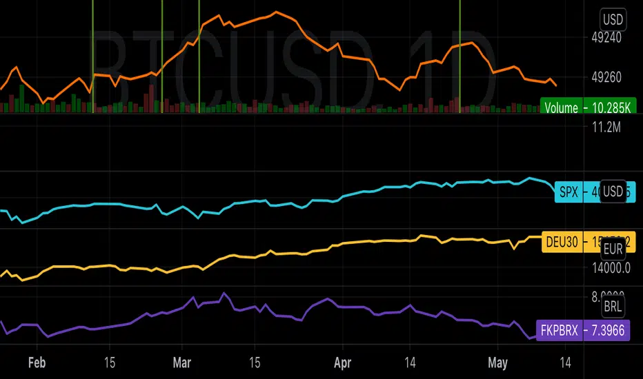Click the green vertical marker in late April
This screenshot has width=643, height=379.
(x=459, y=57)
